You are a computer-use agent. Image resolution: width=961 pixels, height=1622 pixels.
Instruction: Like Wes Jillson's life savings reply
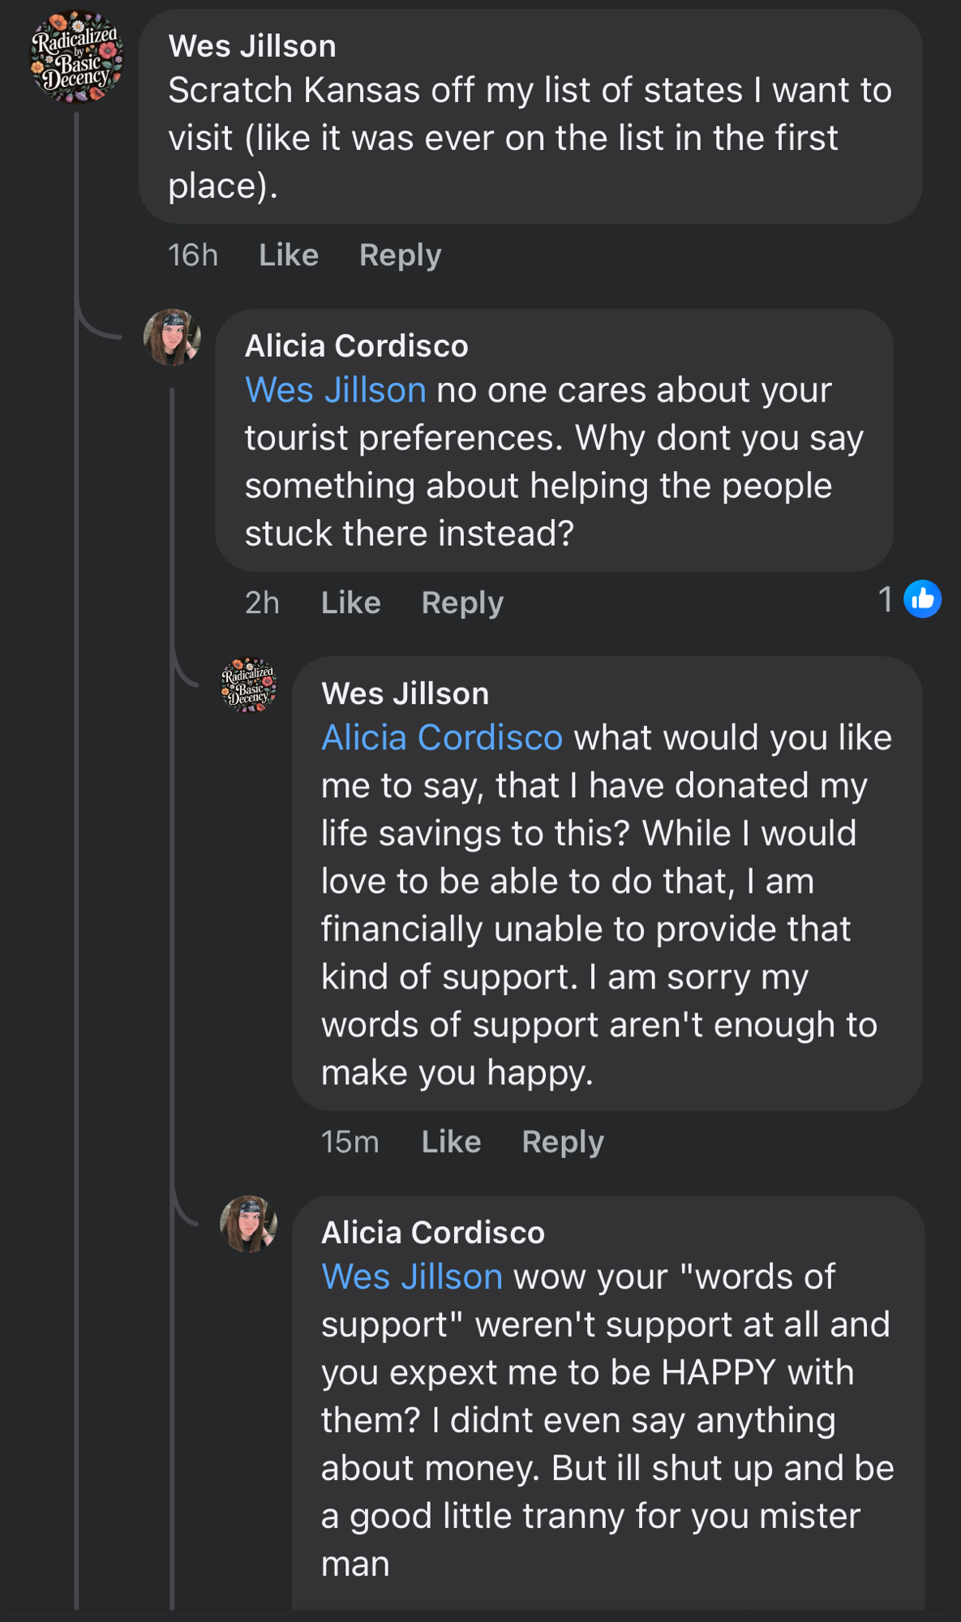pyautogui.click(x=451, y=1142)
